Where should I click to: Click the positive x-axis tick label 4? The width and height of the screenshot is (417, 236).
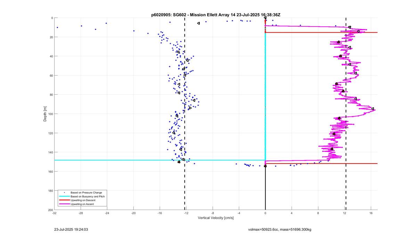292,213
